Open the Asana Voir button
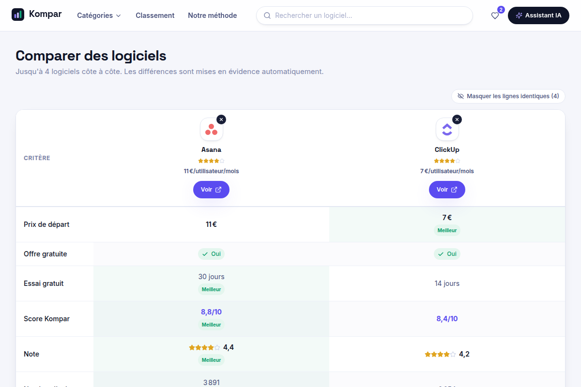The width and height of the screenshot is (581, 387). coord(211,190)
